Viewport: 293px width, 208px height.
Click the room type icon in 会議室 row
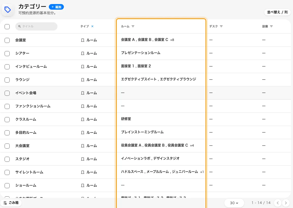[83, 40]
